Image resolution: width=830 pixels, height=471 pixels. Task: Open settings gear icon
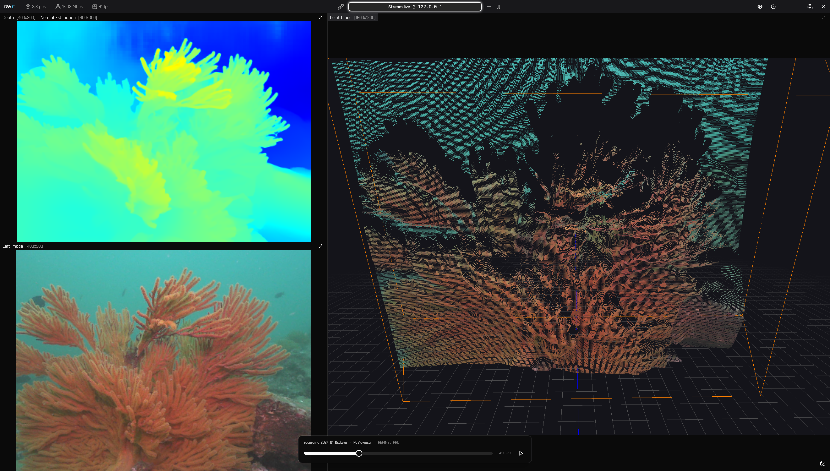(760, 7)
